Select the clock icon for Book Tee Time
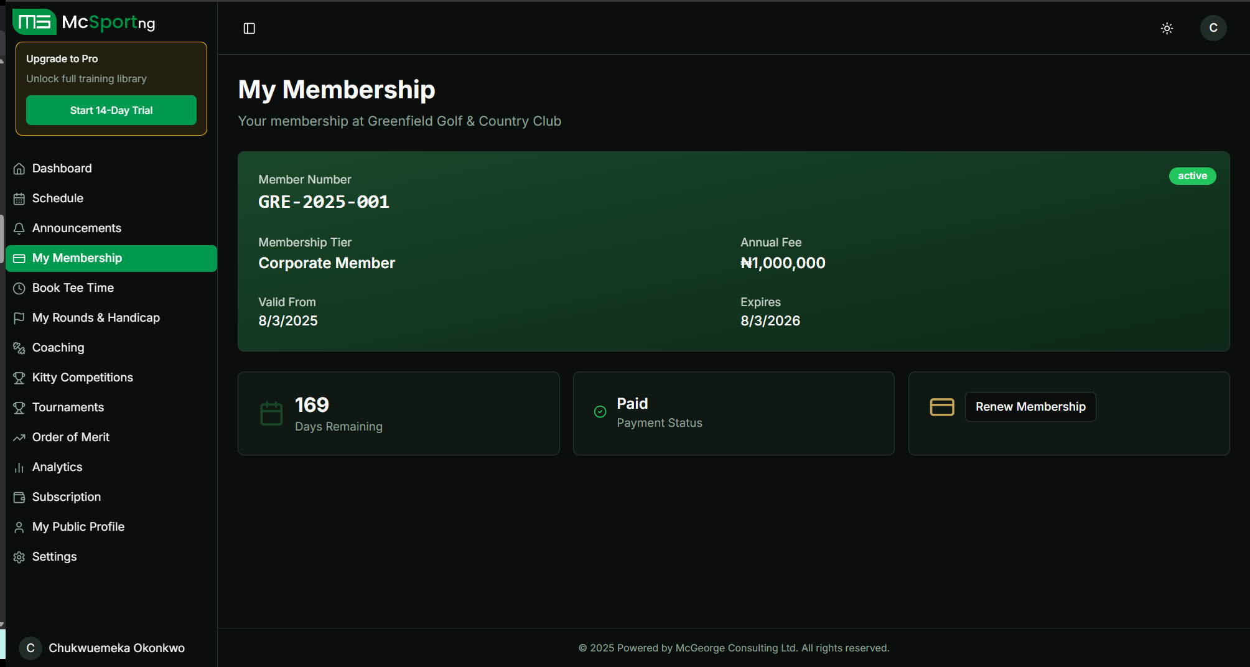 pyautogui.click(x=19, y=287)
